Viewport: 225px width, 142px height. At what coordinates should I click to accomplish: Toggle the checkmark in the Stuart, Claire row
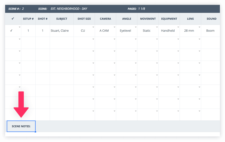(11, 30)
